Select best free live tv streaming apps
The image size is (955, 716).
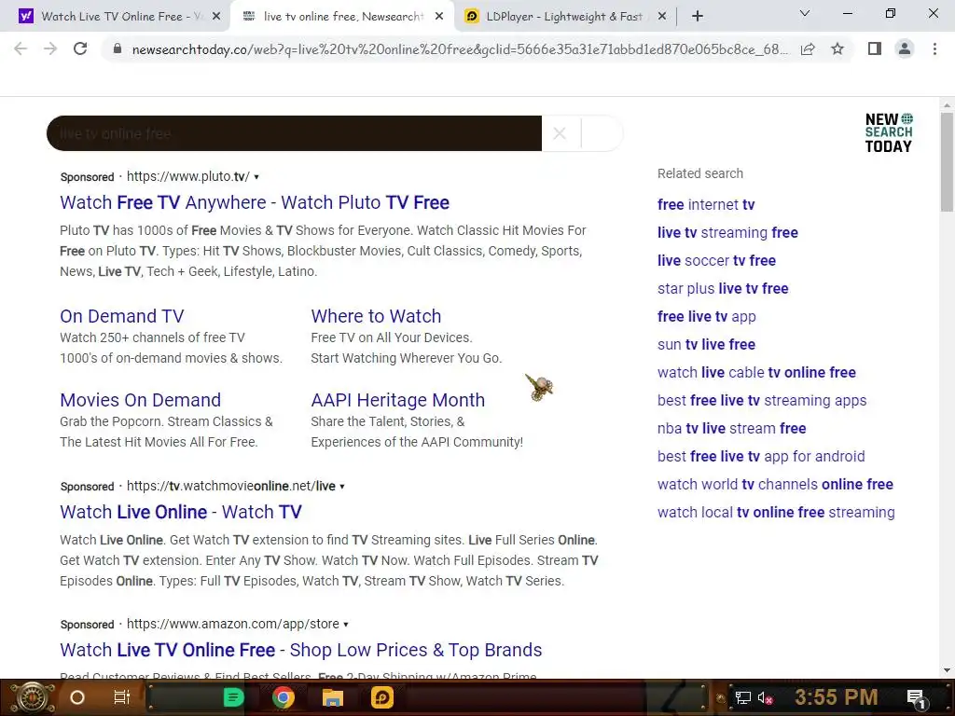click(762, 401)
